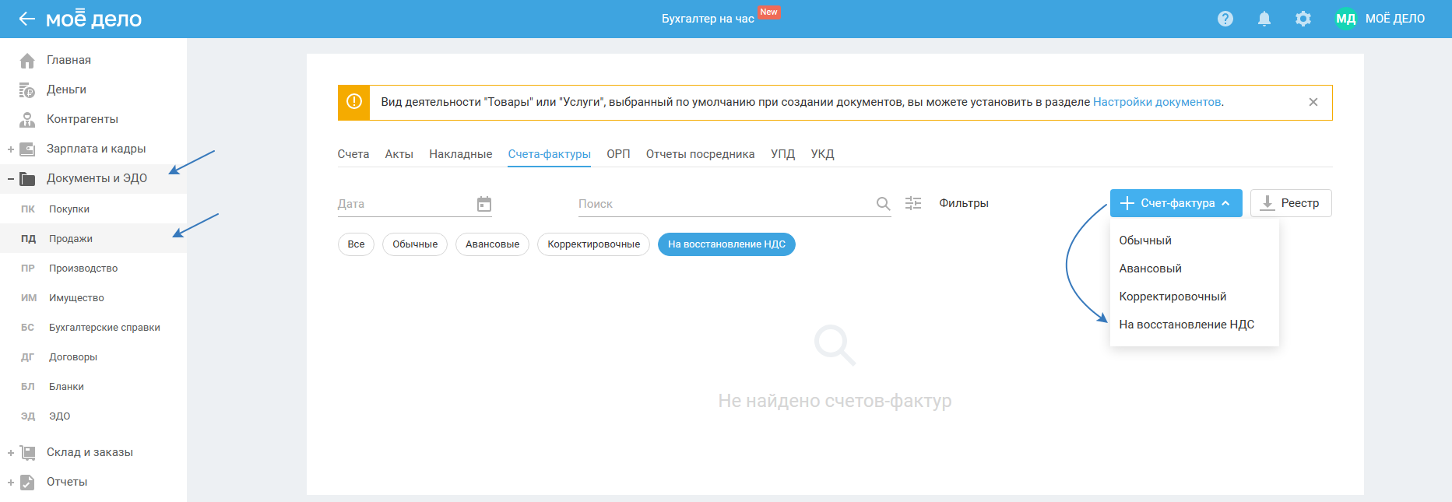Click the help question mark icon

click(1225, 19)
